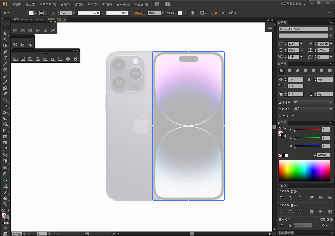
Task: Pick the Ellipse tool in floating shape panel
Action: pyautogui.click(x=30, y=30)
